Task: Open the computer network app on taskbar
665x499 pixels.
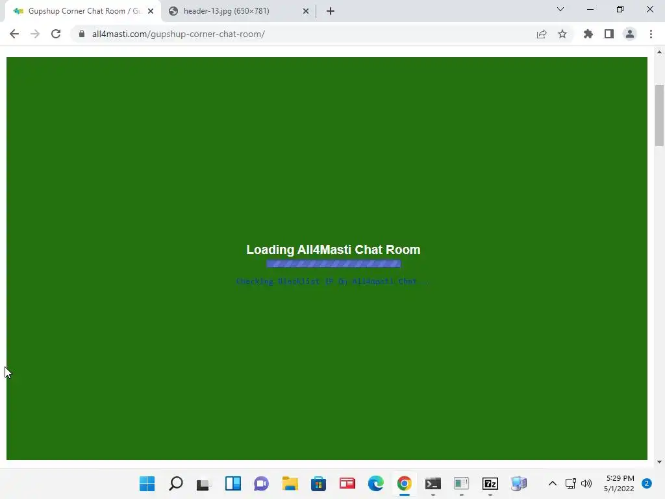Action: [519, 483]
